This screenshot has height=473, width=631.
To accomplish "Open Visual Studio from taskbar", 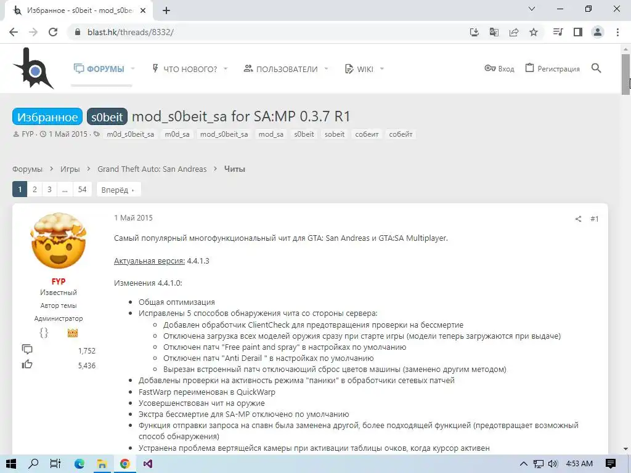I will click(x=148, y=464).
